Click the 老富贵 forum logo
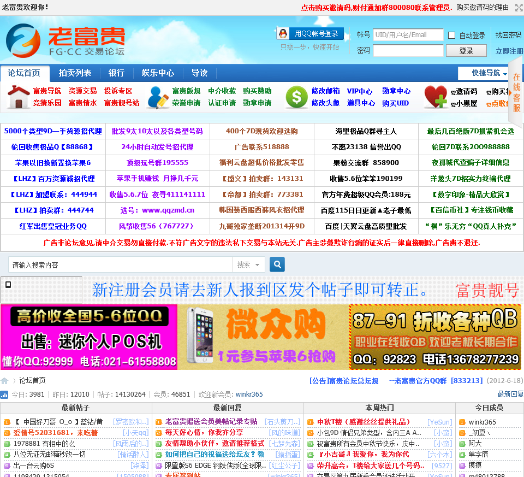This screenshot has width=524, height=477. coord(65,41)
